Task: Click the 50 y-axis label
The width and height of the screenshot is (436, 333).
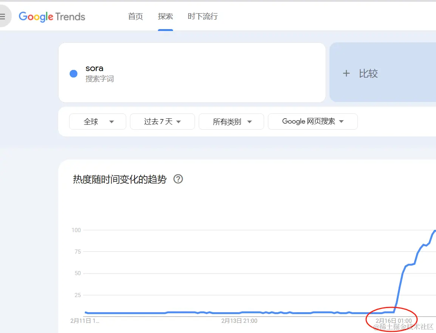Action: (x=77, y=273)
